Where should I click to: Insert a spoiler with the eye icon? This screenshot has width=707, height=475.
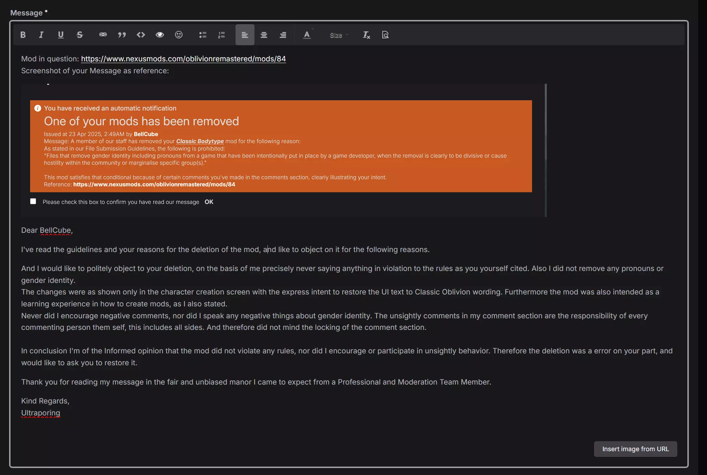point(160,35)
